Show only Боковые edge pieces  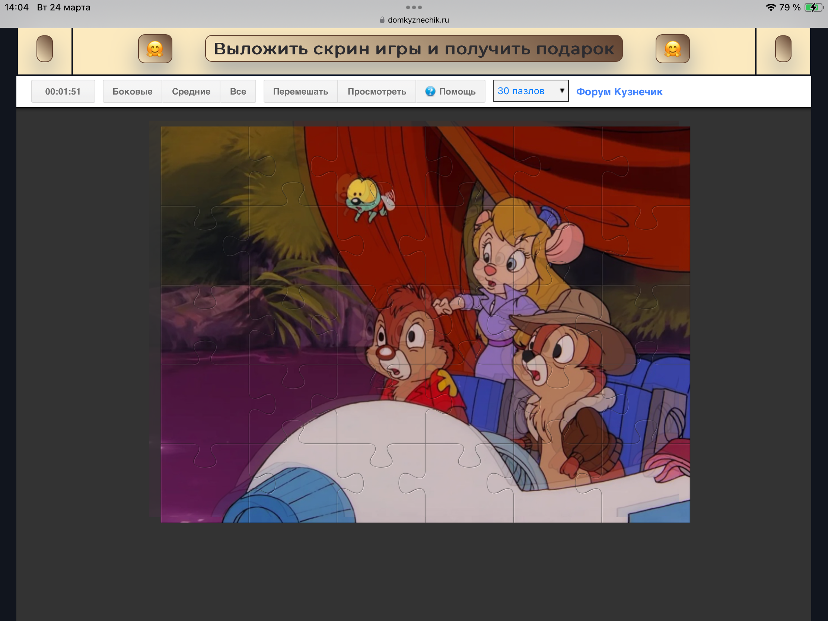point(132,91)
